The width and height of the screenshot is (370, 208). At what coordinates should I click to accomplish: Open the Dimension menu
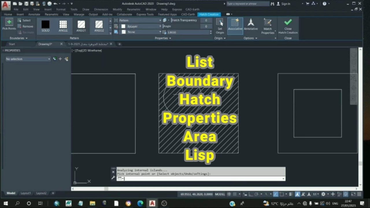(101, 9)
